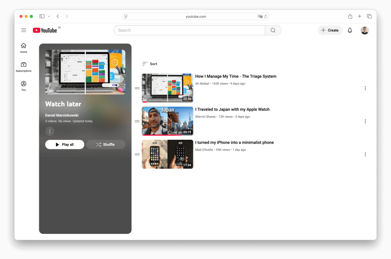Open Subscriptions in sidebar
The height and width of the screenshot is (259, 391).
(x=23, y=67)
